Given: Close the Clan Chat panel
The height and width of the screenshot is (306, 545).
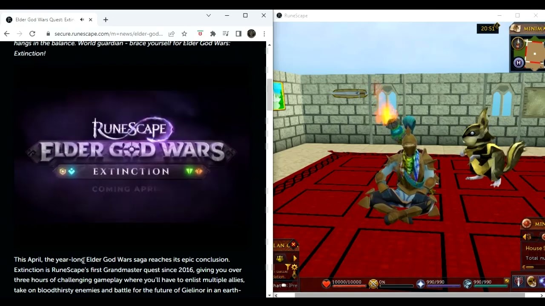Looking at the screenshot, I should click(293, 244).
